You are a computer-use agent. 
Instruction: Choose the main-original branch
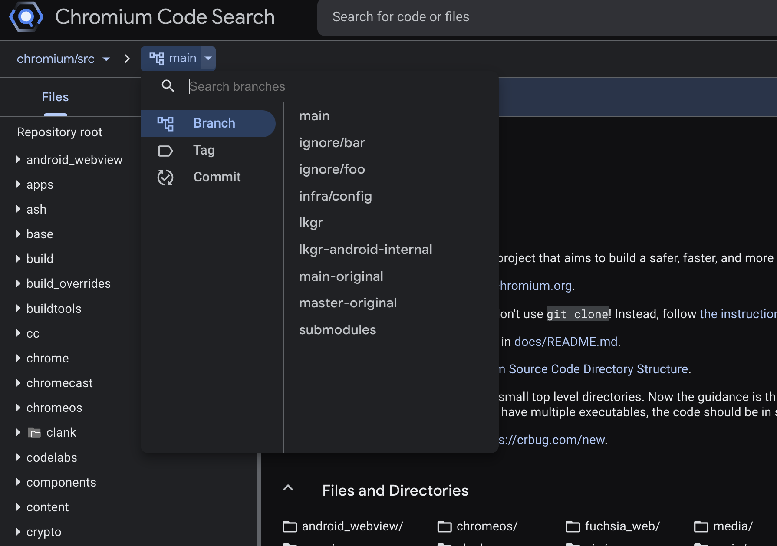click(x=341, y=276)
